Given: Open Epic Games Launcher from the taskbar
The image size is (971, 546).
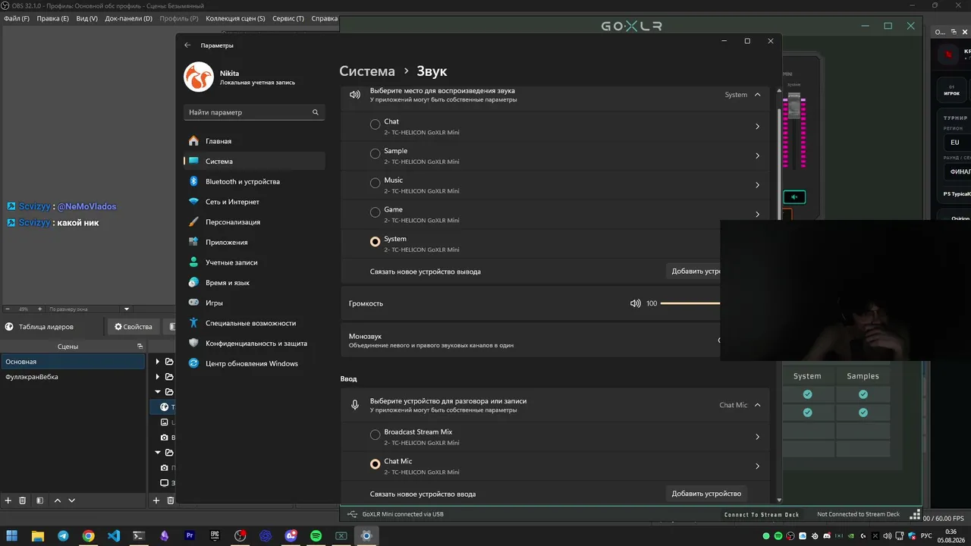Looking at the screenshot, I should [x=215, y=535].
